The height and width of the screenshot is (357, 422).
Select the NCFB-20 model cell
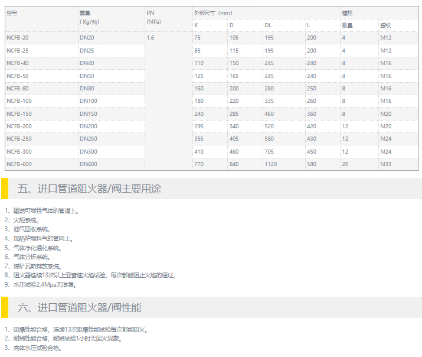(x=17, y=38)
